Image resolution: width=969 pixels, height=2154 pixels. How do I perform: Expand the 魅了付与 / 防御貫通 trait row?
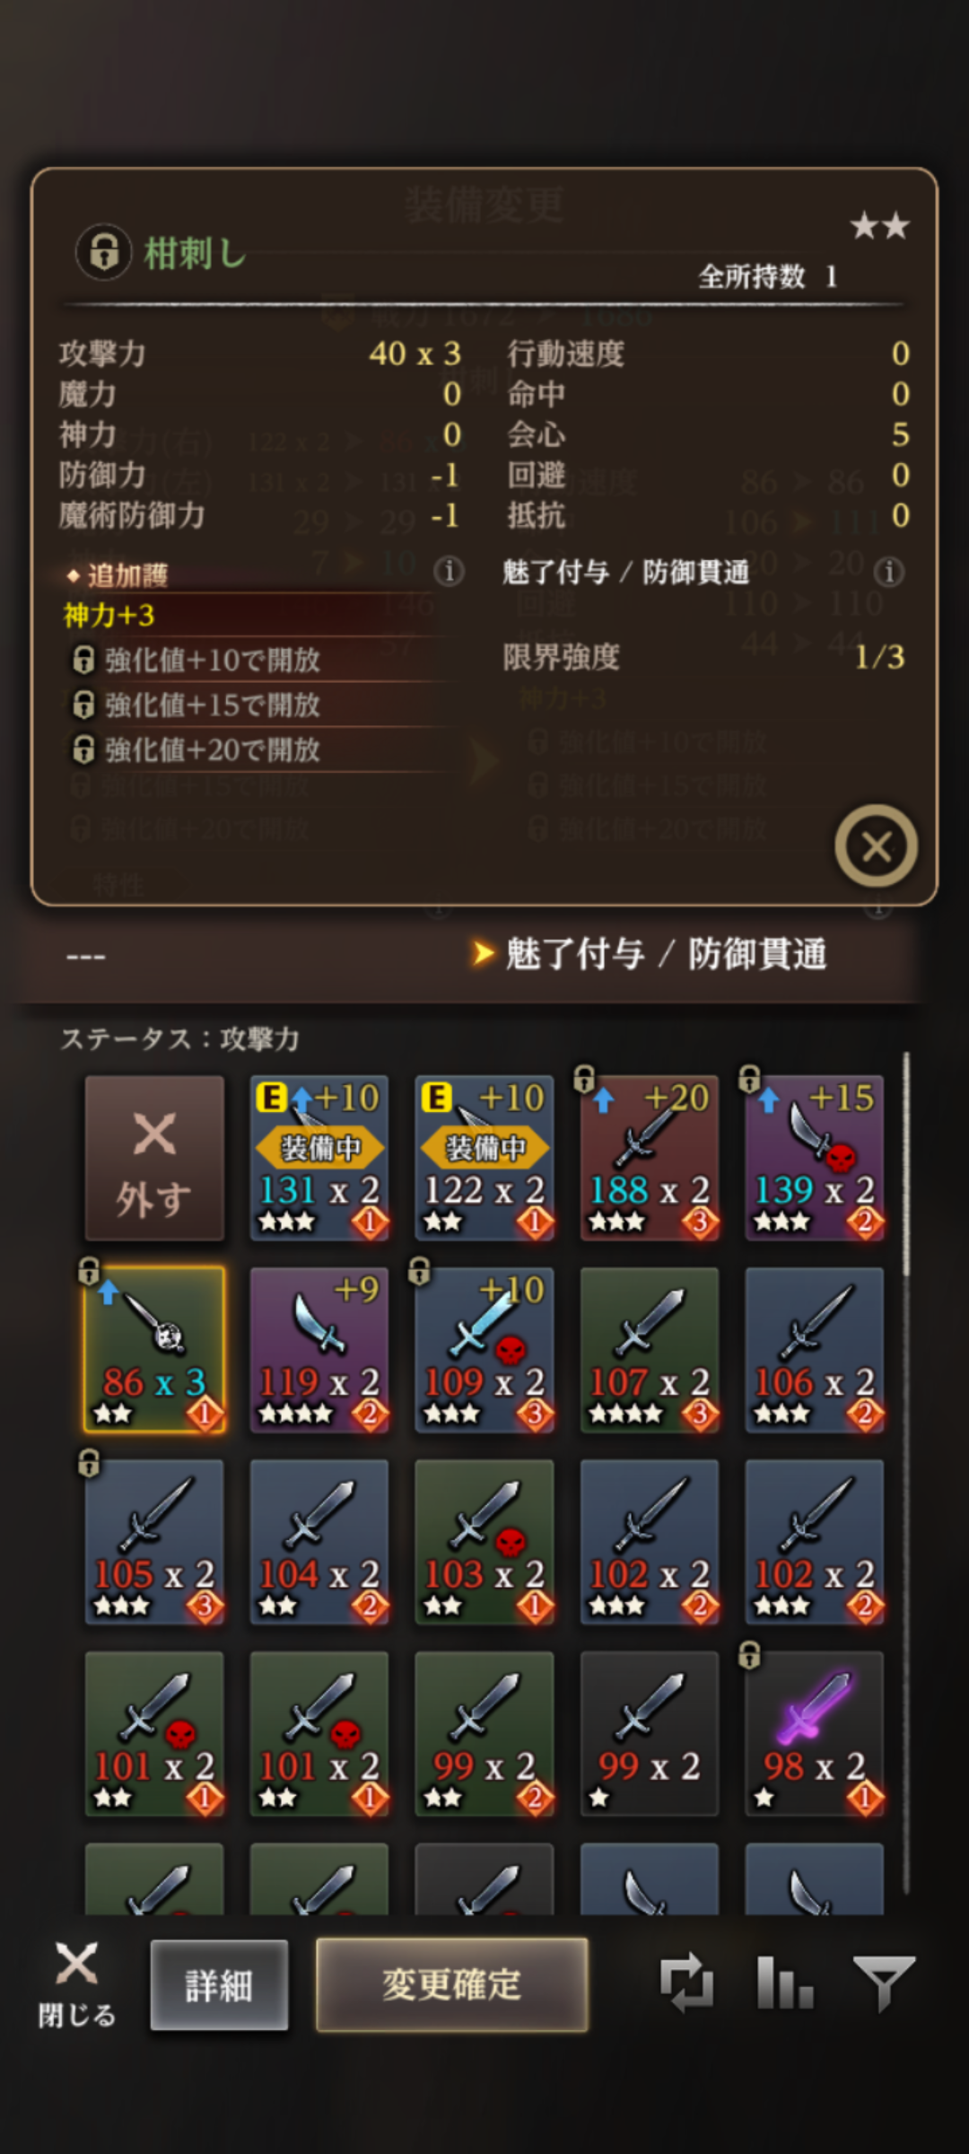point(484,954)
